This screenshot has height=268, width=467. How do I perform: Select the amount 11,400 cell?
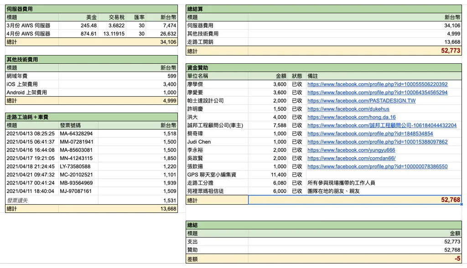point(268,175)
